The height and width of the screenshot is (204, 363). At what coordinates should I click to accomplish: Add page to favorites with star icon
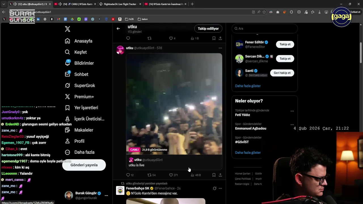pos(264,12)
